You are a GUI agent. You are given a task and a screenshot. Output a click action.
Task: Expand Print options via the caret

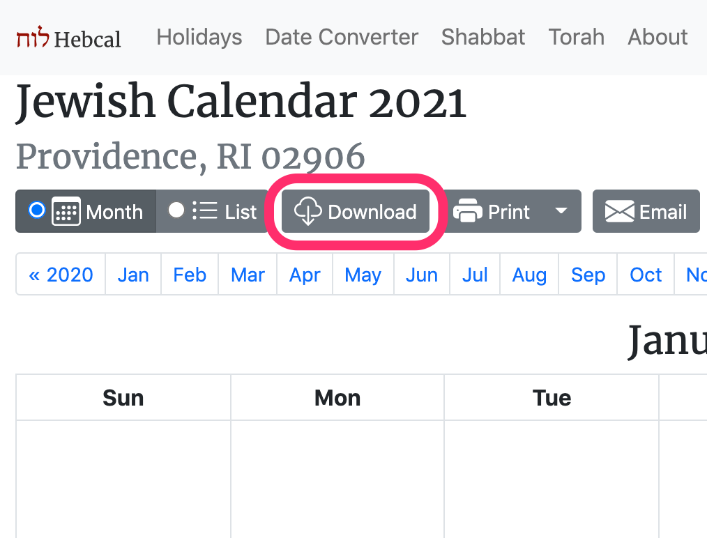[x=561, y=211]
